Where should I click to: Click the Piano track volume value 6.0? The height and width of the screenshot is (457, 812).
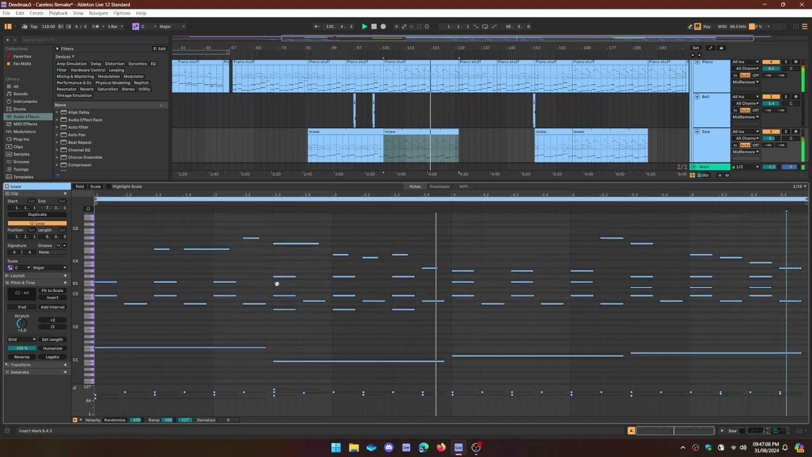click(x=771, y=69)
